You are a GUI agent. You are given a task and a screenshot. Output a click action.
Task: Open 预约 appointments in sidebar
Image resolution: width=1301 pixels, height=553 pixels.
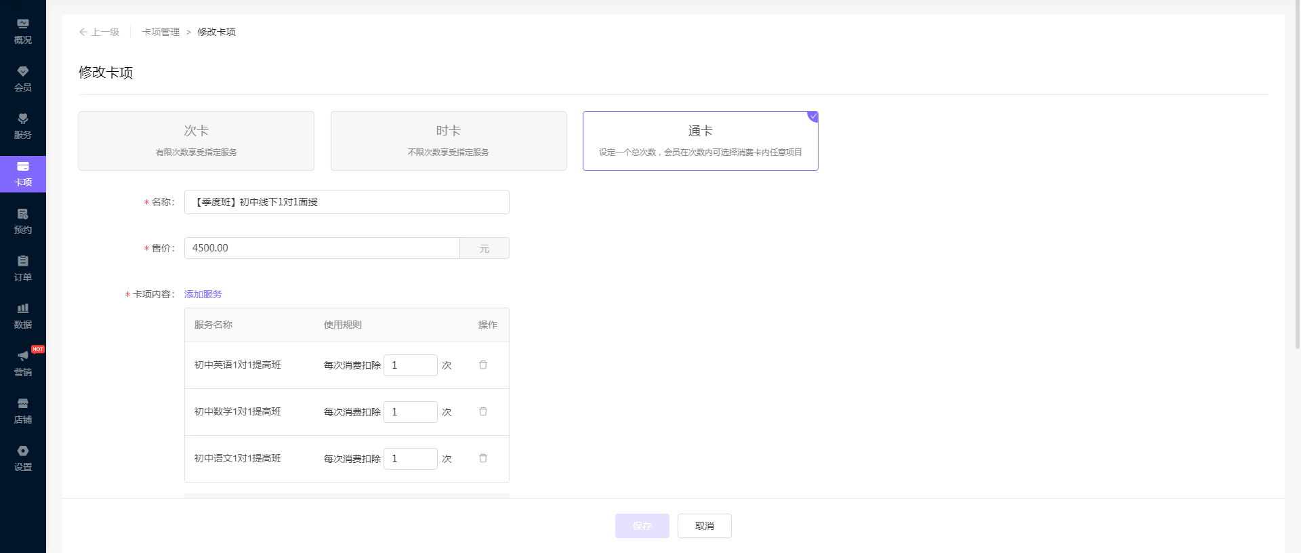point(23,222)
